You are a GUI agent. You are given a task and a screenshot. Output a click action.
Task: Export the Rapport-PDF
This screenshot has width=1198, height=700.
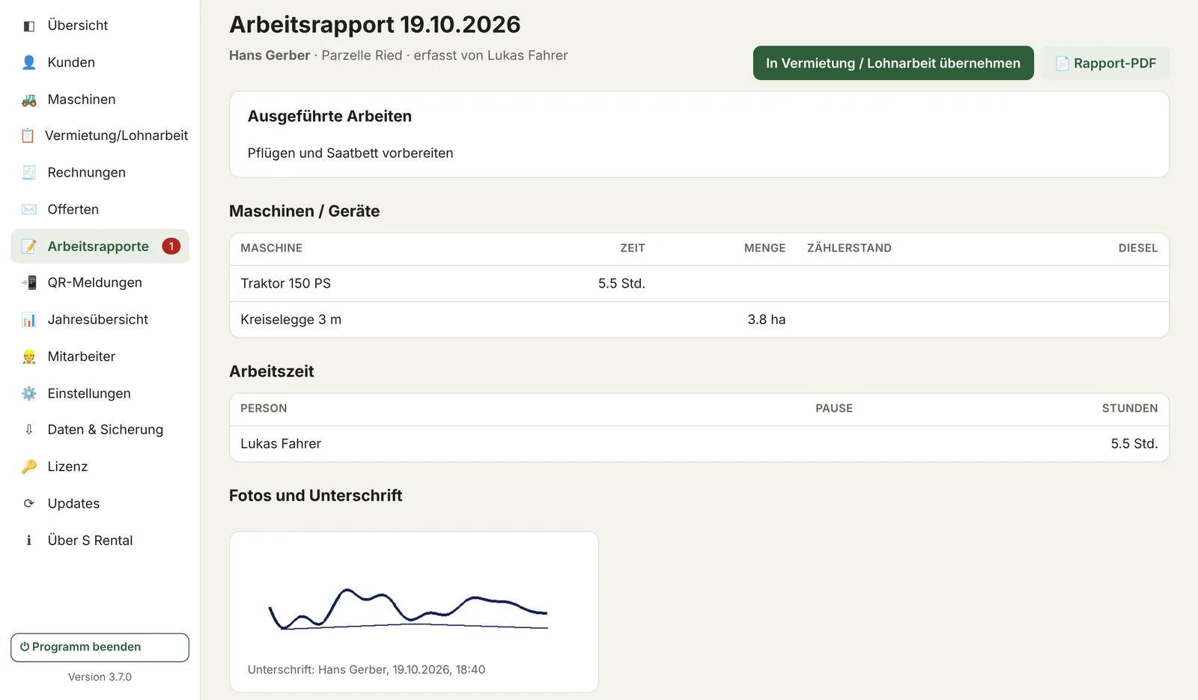pyautogui.click(x=1106, y=63)
